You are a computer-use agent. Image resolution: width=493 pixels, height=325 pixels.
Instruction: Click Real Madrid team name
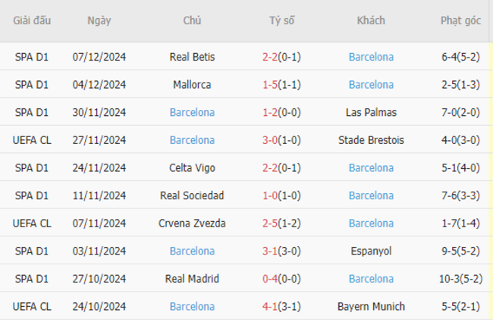pyautogui.click(x=192, y=279)
